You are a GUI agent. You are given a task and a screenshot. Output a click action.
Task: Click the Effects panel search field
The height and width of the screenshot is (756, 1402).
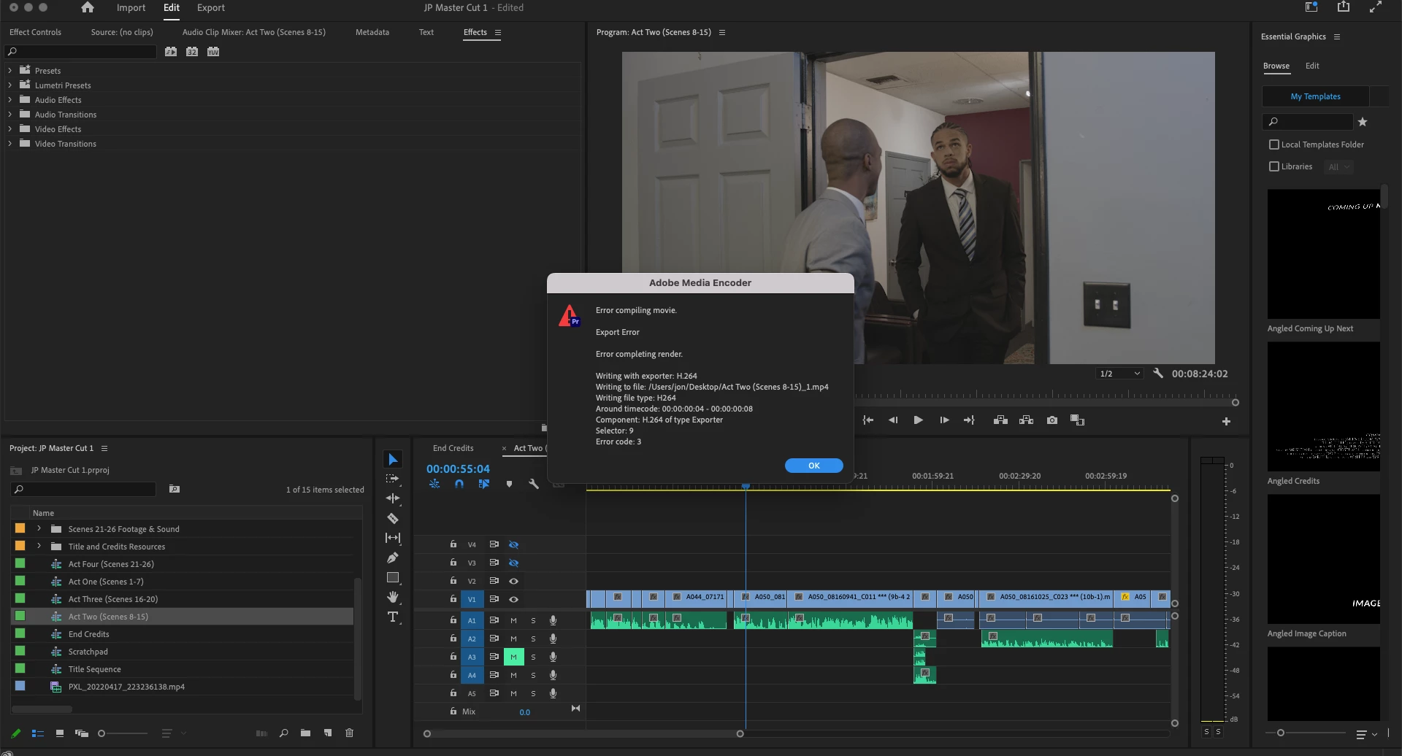(x=81, y=52)
